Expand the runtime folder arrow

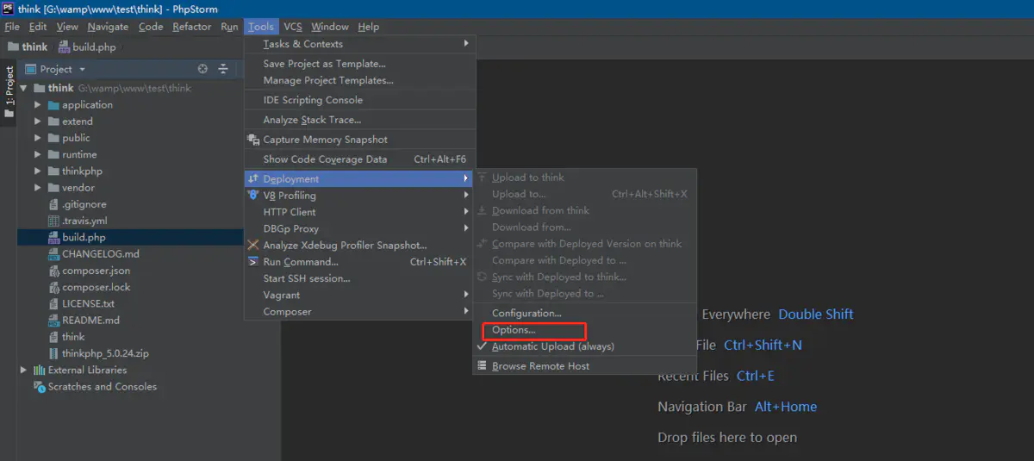point(38,154)
